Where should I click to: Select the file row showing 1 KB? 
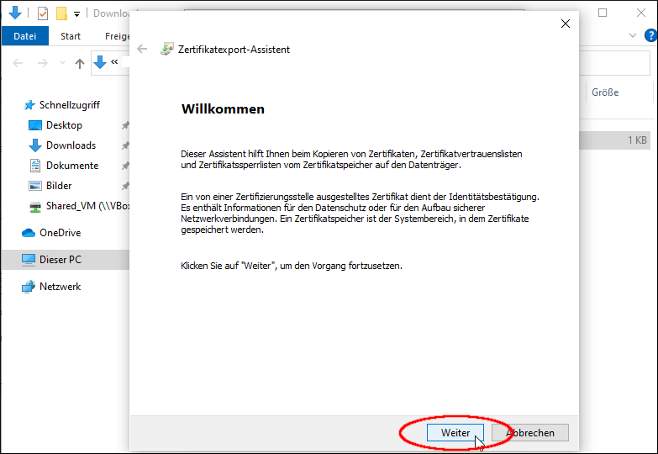pyautogui.click(x=615, y=140)
